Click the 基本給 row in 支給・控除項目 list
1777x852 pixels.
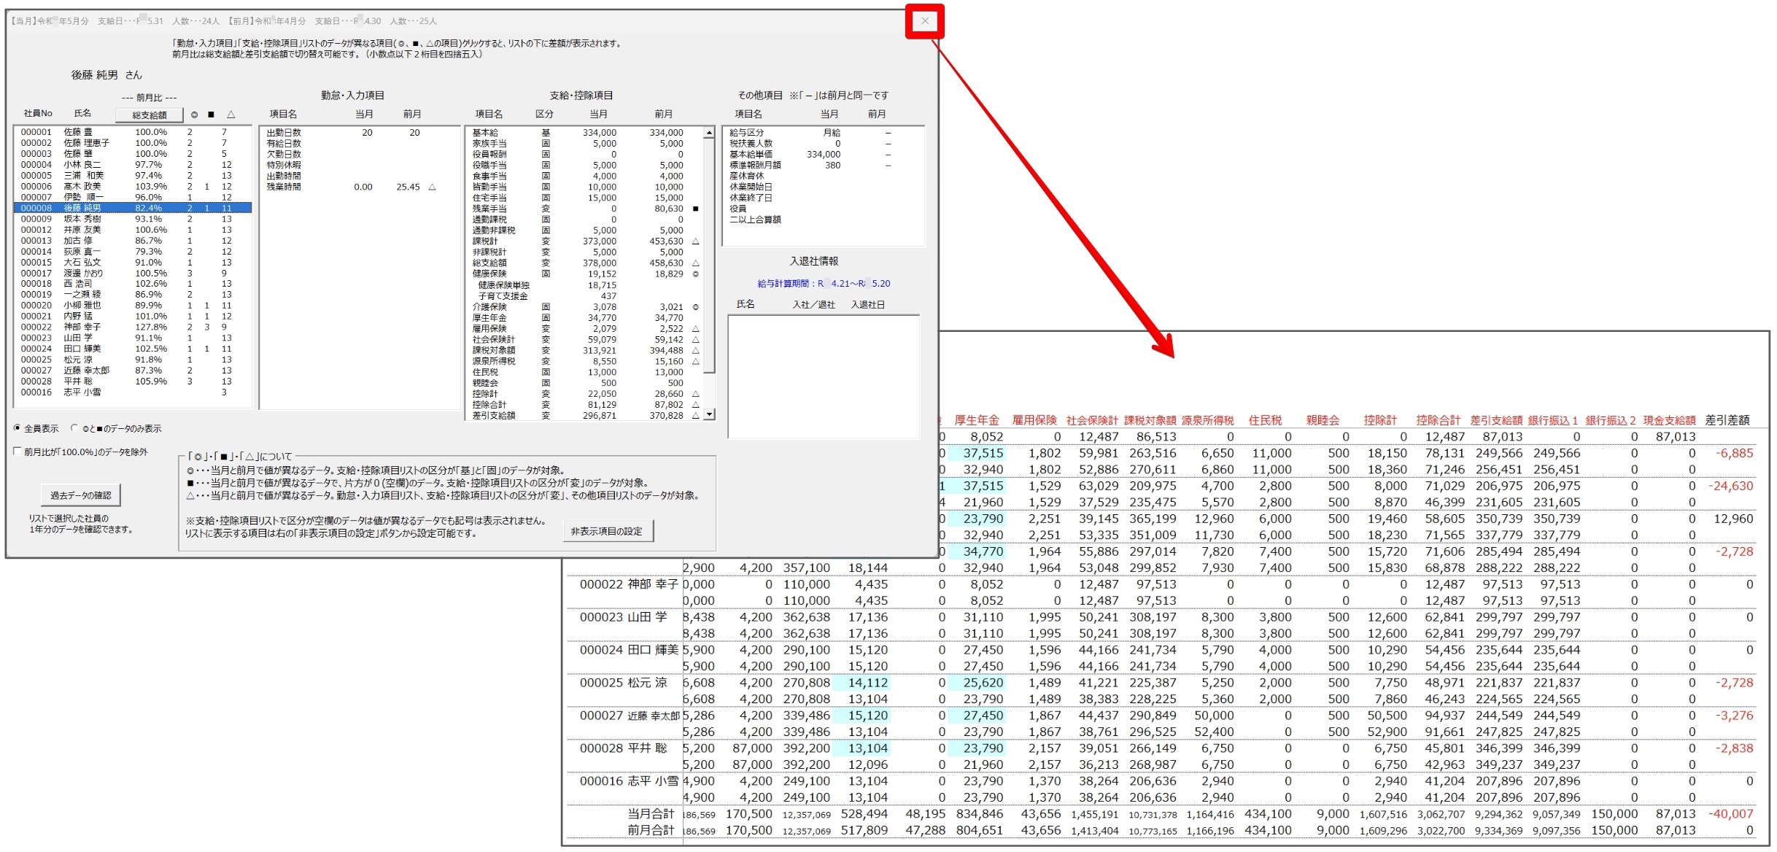(584, 133)
